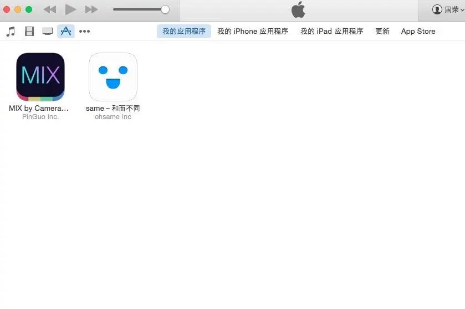Select the Apps library icon
The height and width of the screenshot is (309, 465).
click(66, 32)
